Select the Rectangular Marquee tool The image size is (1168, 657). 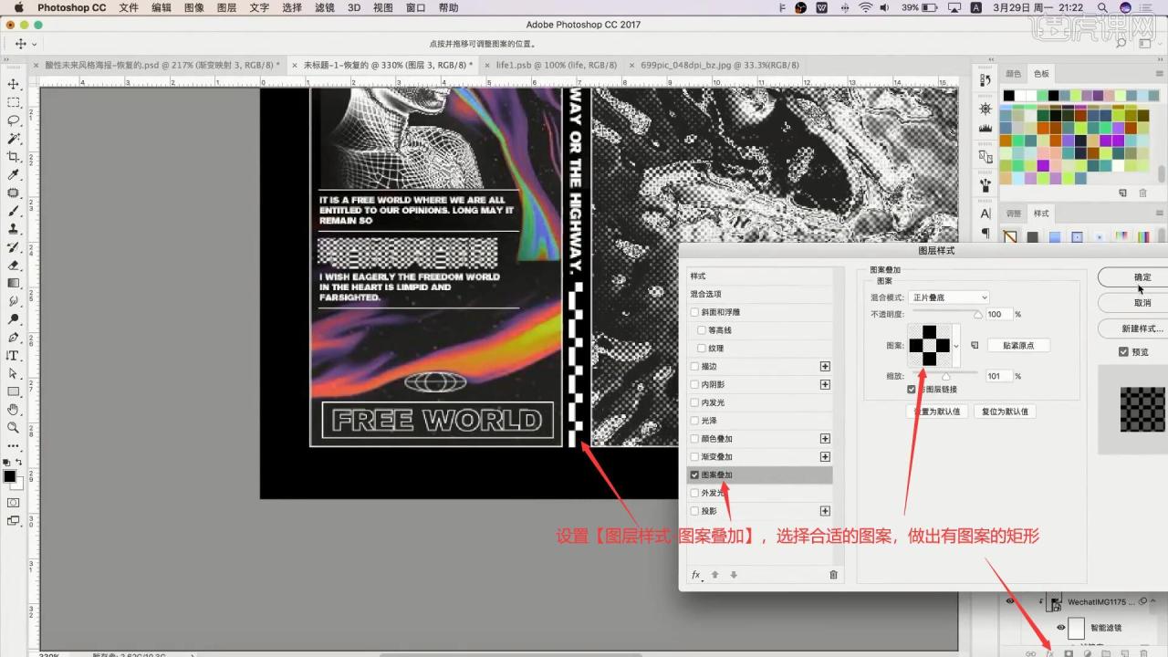(x=14, y=102)
